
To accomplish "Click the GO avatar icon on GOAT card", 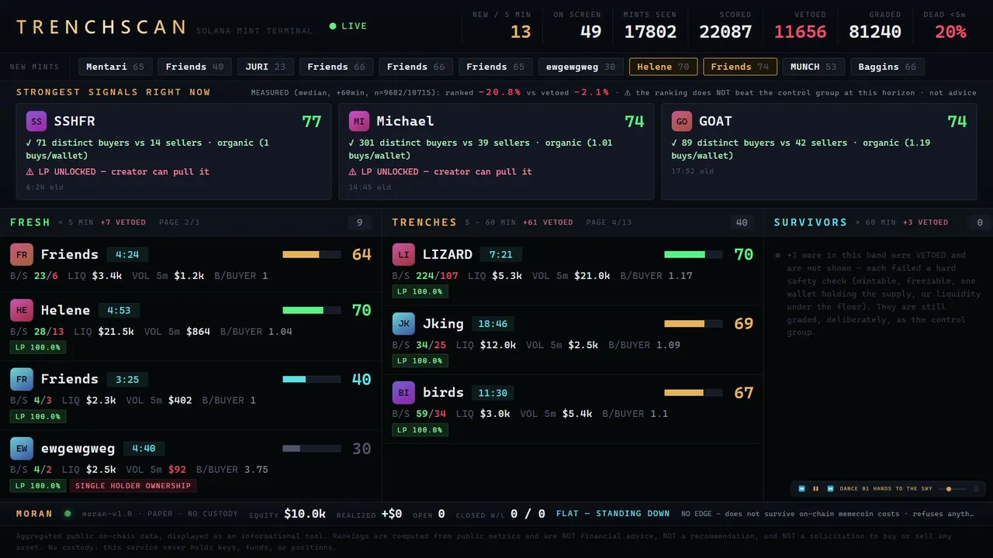I will point(682,121).
